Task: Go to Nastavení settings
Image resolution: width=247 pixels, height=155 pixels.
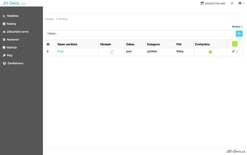Action: [x=13, y=40]
